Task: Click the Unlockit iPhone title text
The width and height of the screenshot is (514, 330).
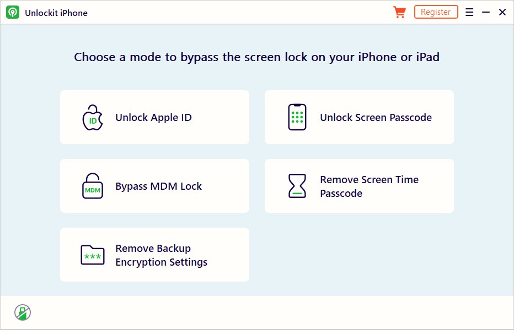Action: point(56,13)
